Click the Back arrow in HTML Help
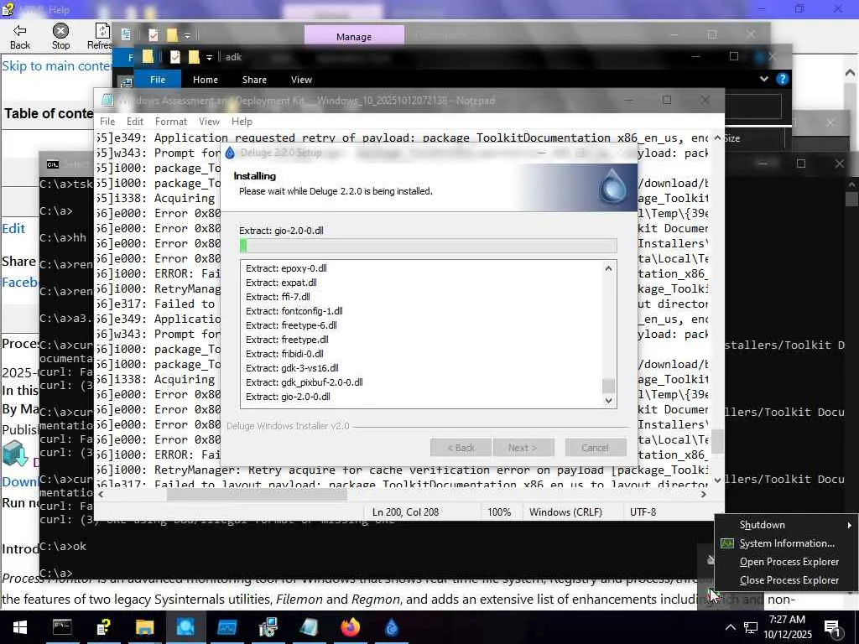This screenshot has width=859, height=644. (x=20, y=31)
